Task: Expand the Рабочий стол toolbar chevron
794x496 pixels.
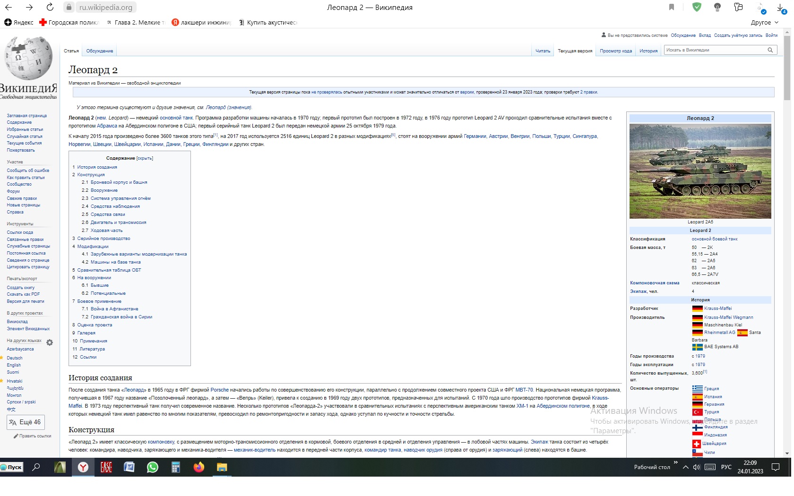Action: [x=676, y=462]
